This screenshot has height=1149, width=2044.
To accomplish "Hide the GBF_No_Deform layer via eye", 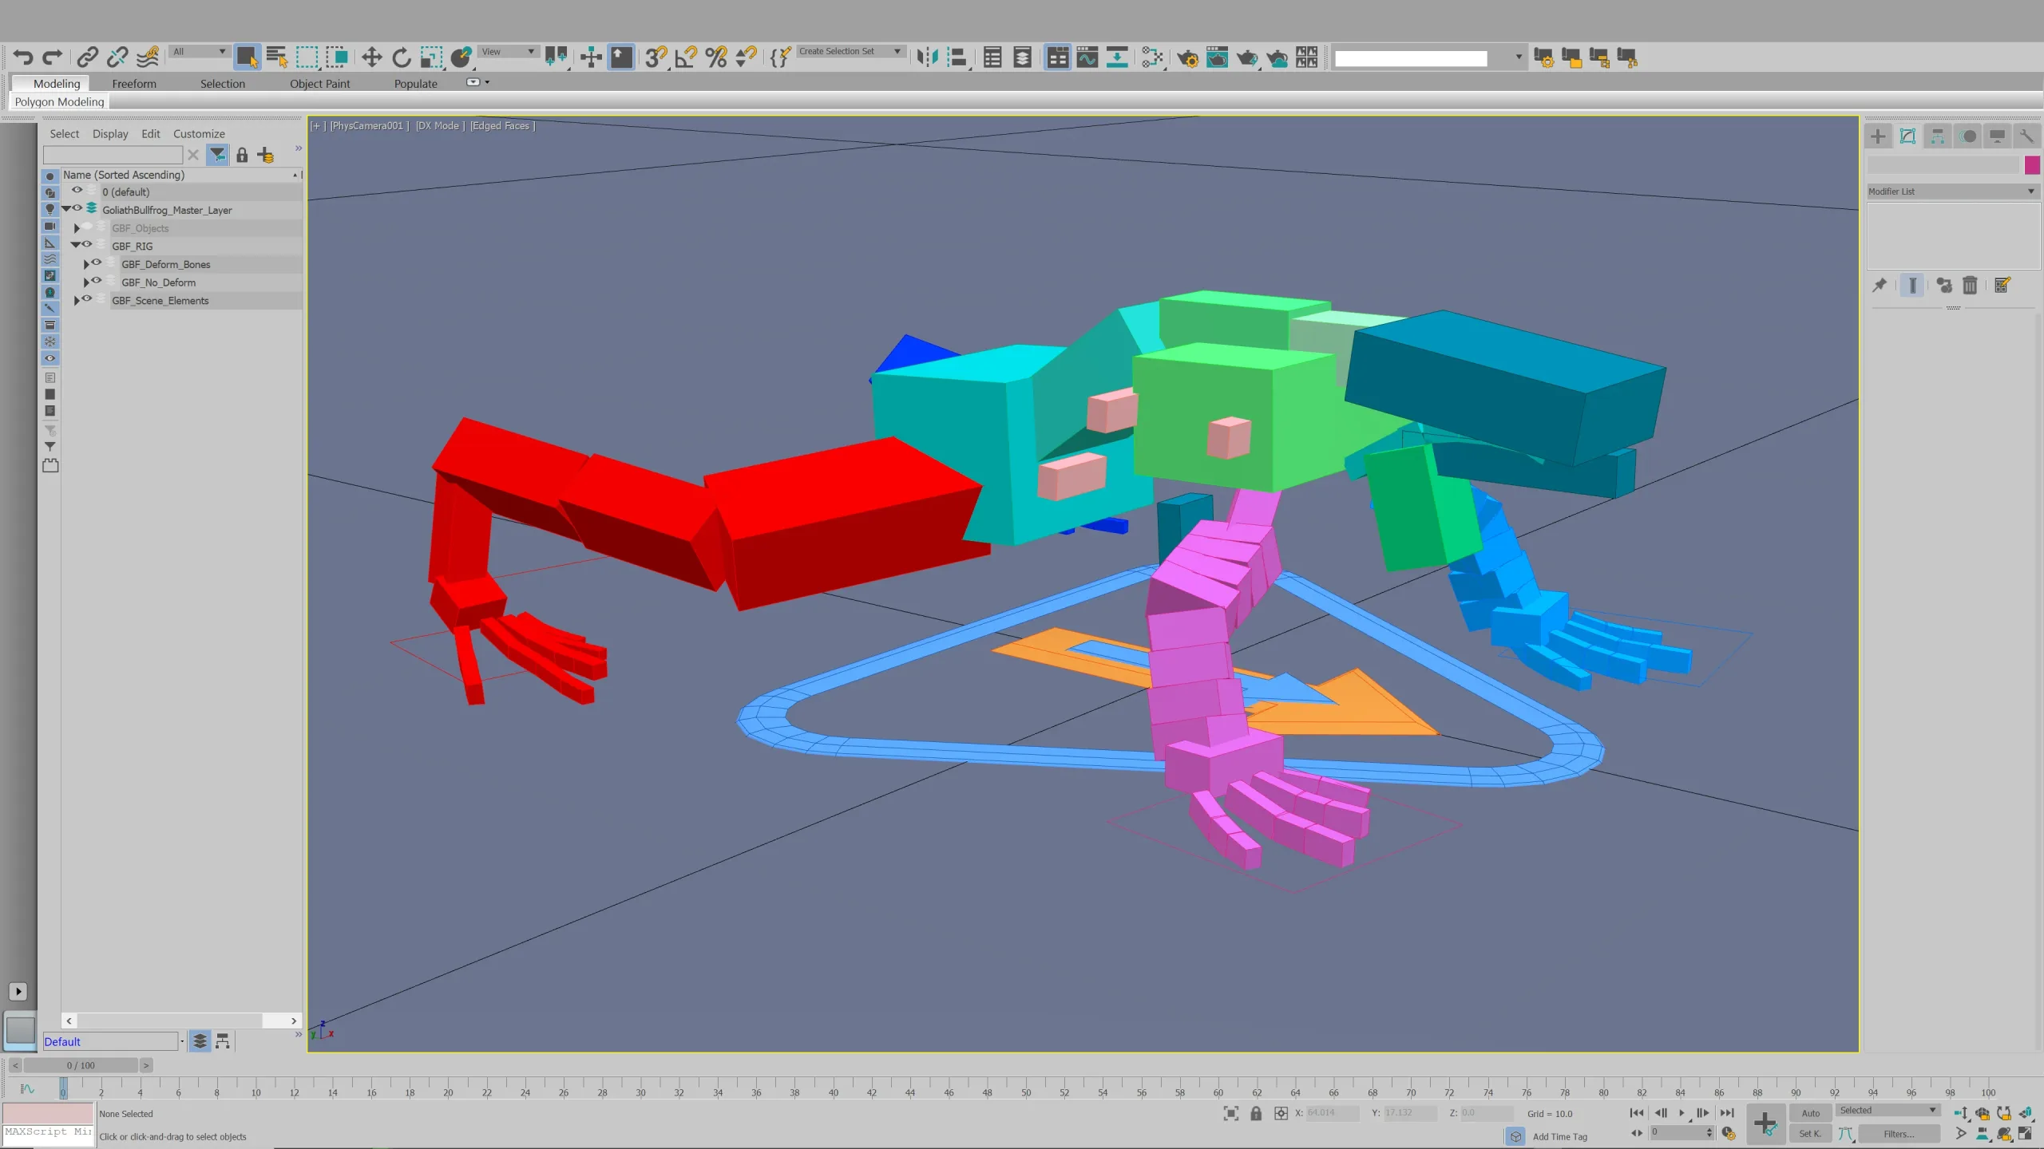I will (97, 281).
